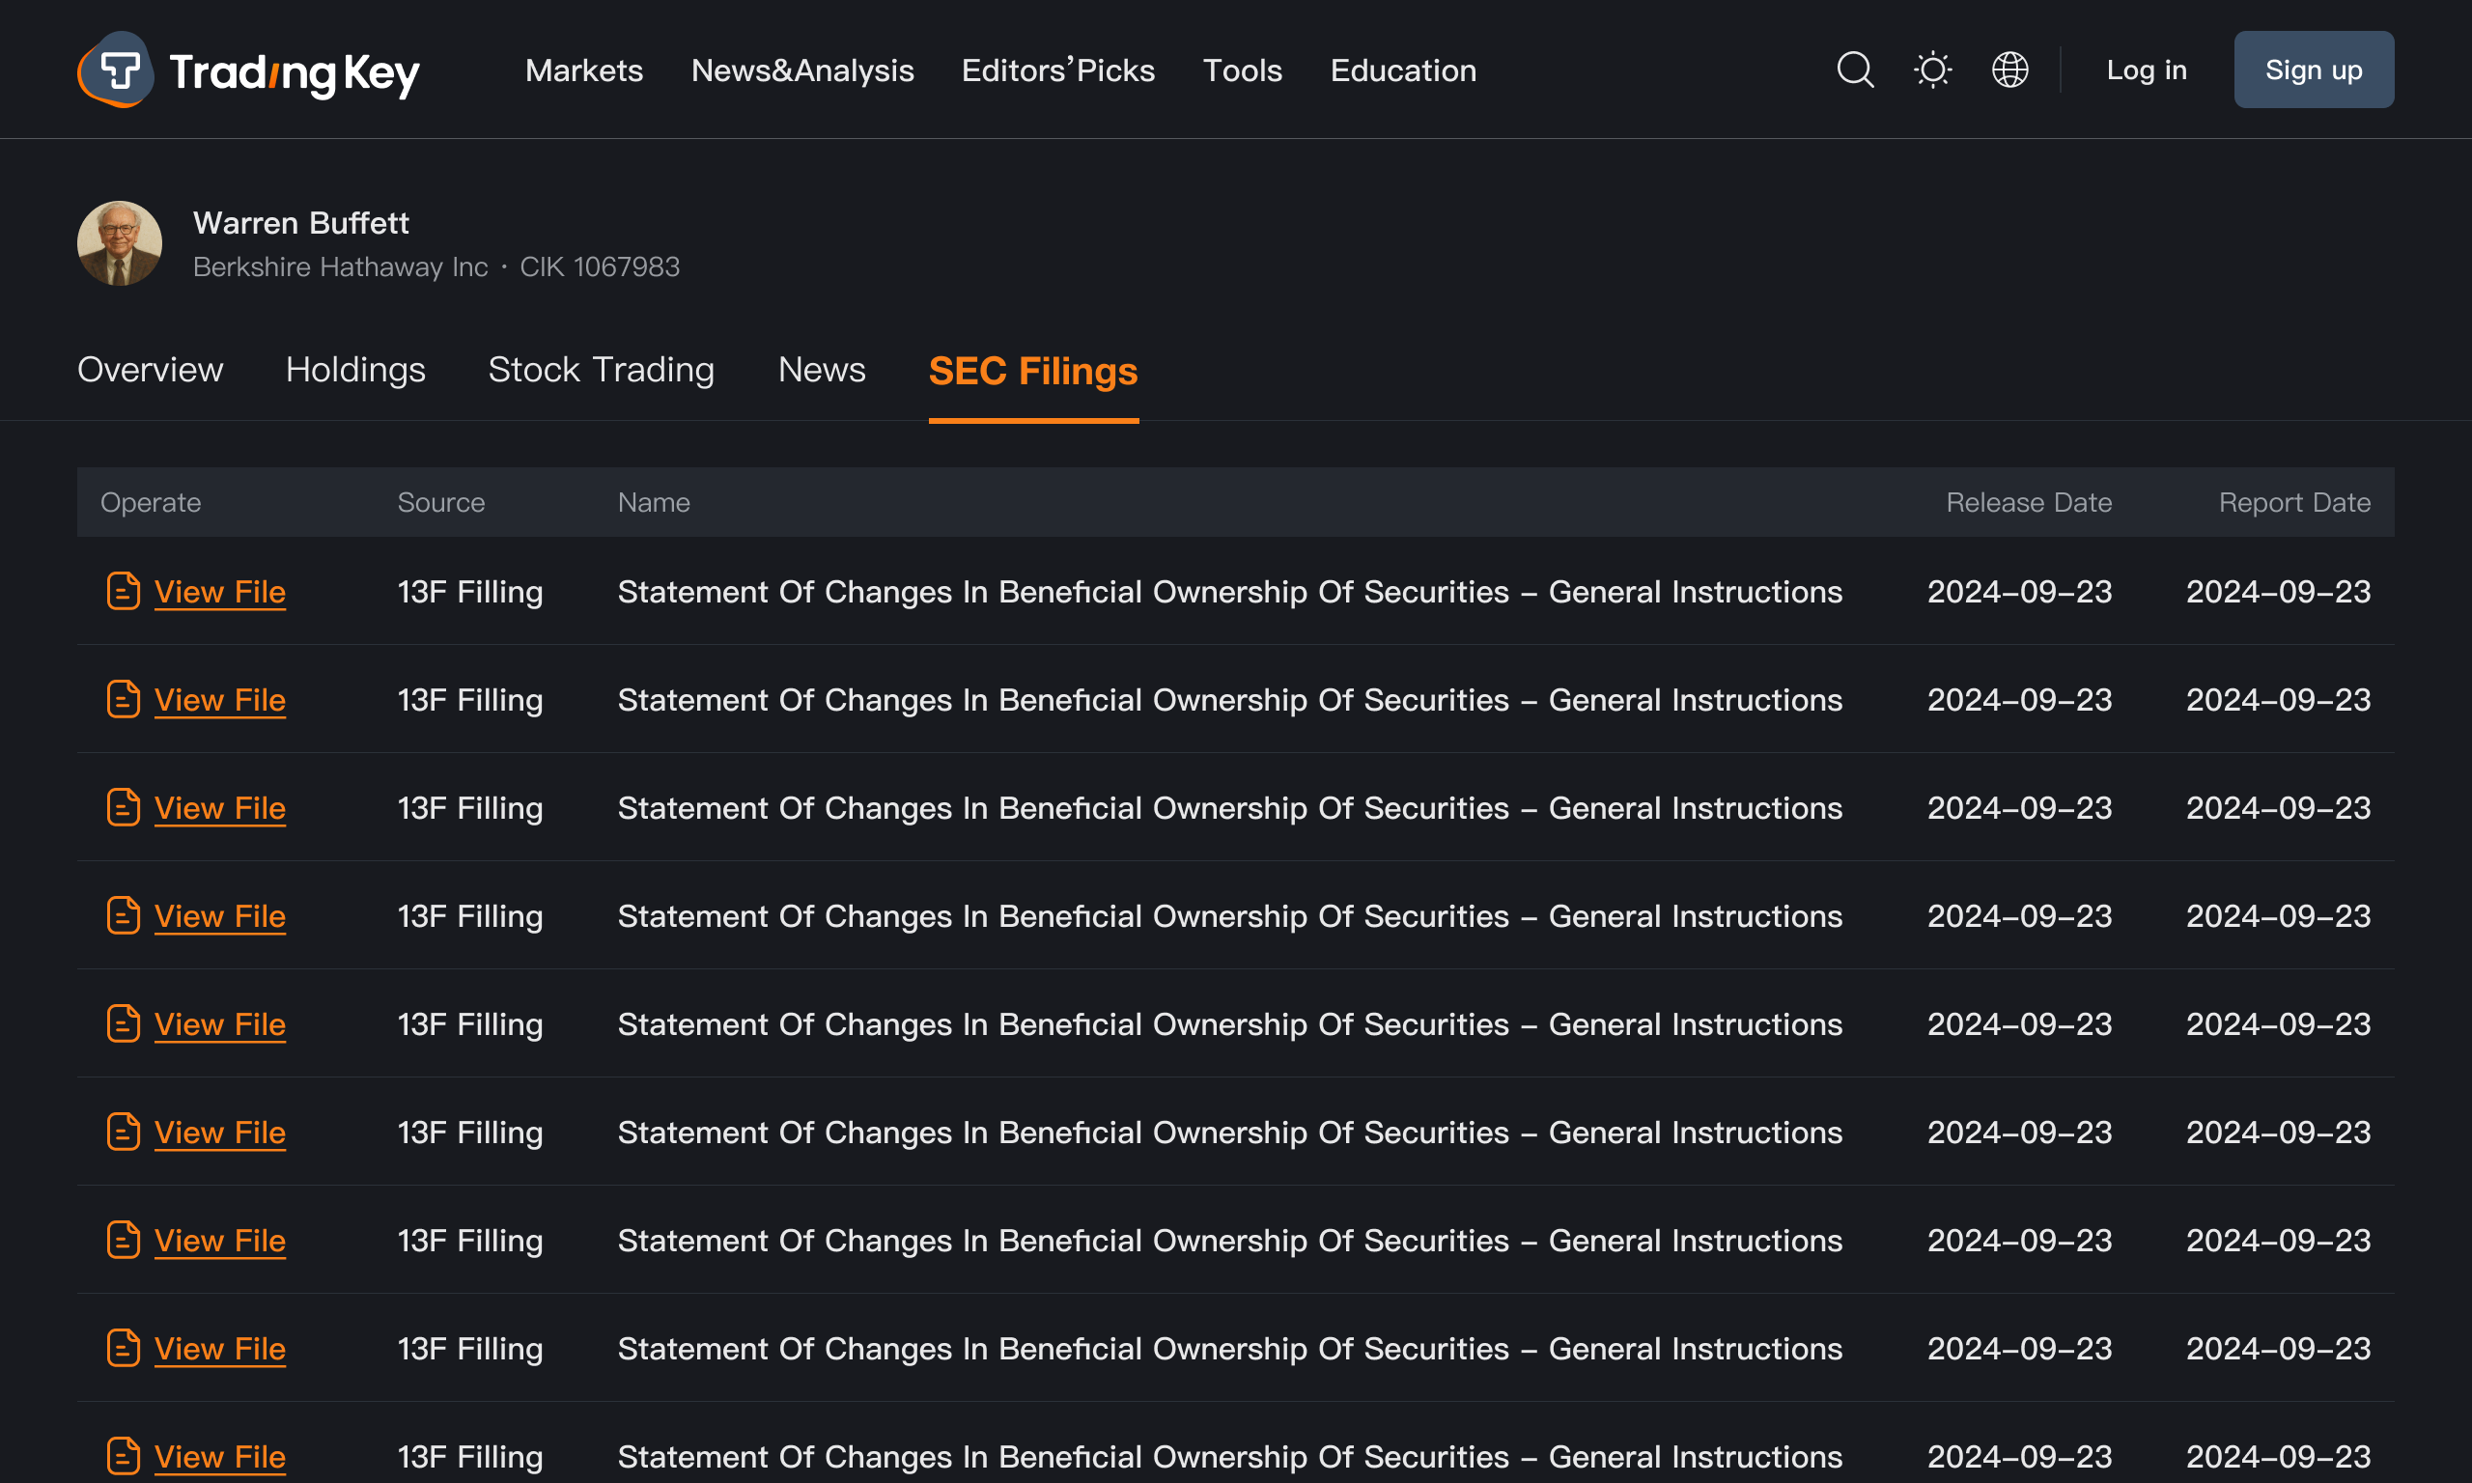Image resolution: width=2472 pixels, height=1483 pixels.
Task: Open View File link in third row
Action: click(220, 807)
